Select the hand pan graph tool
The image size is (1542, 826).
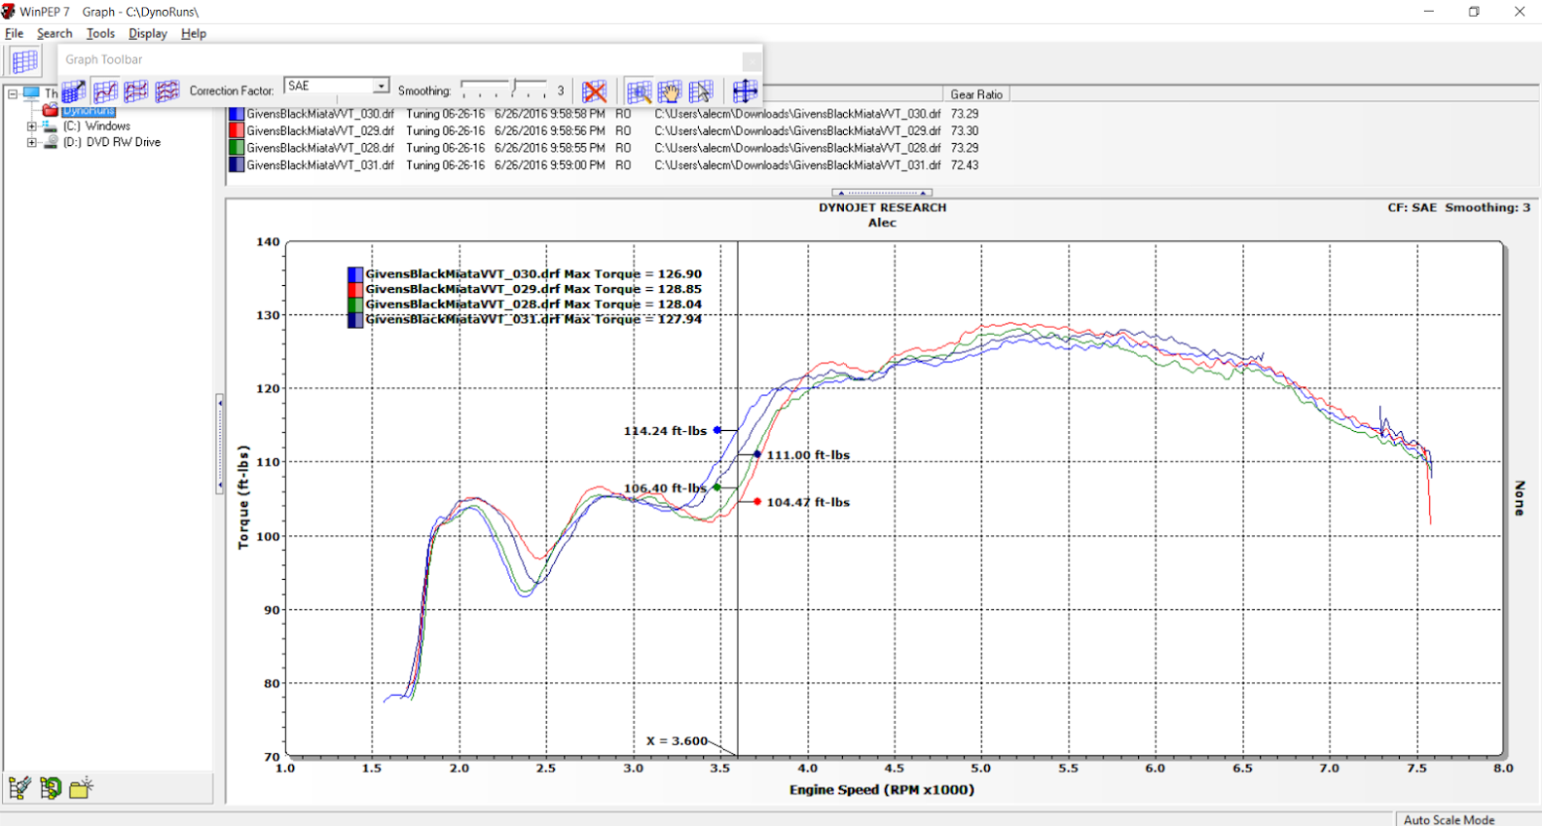[x=669, y=91]
